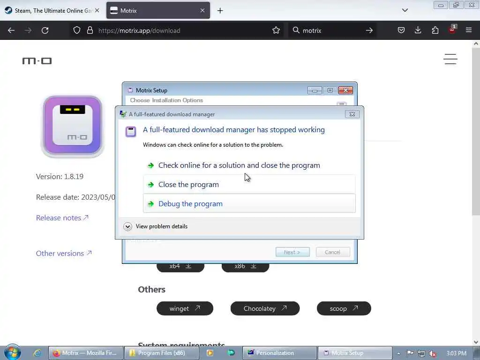Screen dimensions: 480x360
Task: Close the Steam tab
Action: coord(97,10)
